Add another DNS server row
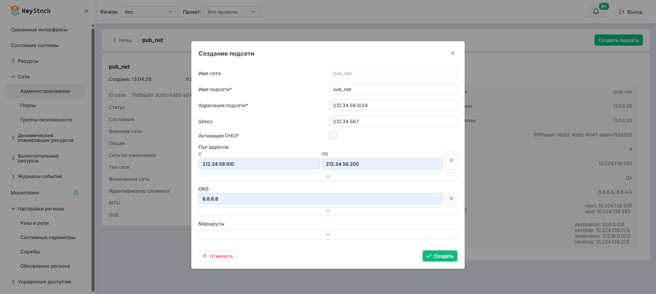Screen dimensions: 656x294 click(x=328, y=211)
